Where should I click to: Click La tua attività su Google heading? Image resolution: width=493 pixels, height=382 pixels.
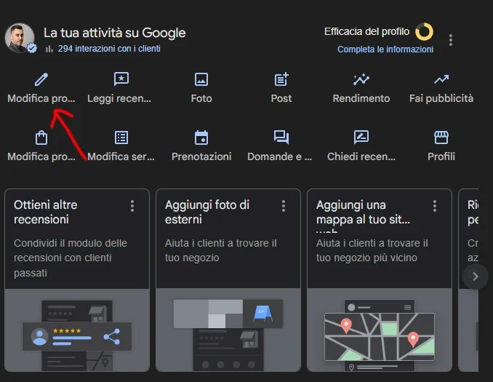tap(114, 33)
